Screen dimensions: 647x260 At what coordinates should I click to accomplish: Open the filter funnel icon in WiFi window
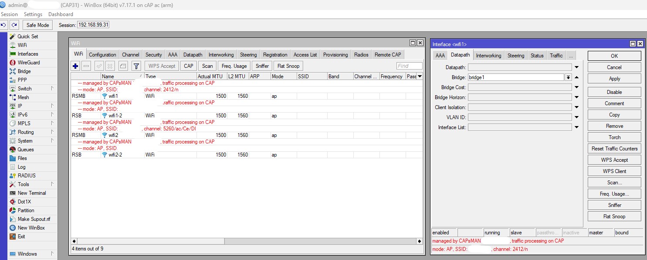pos(136,66)
